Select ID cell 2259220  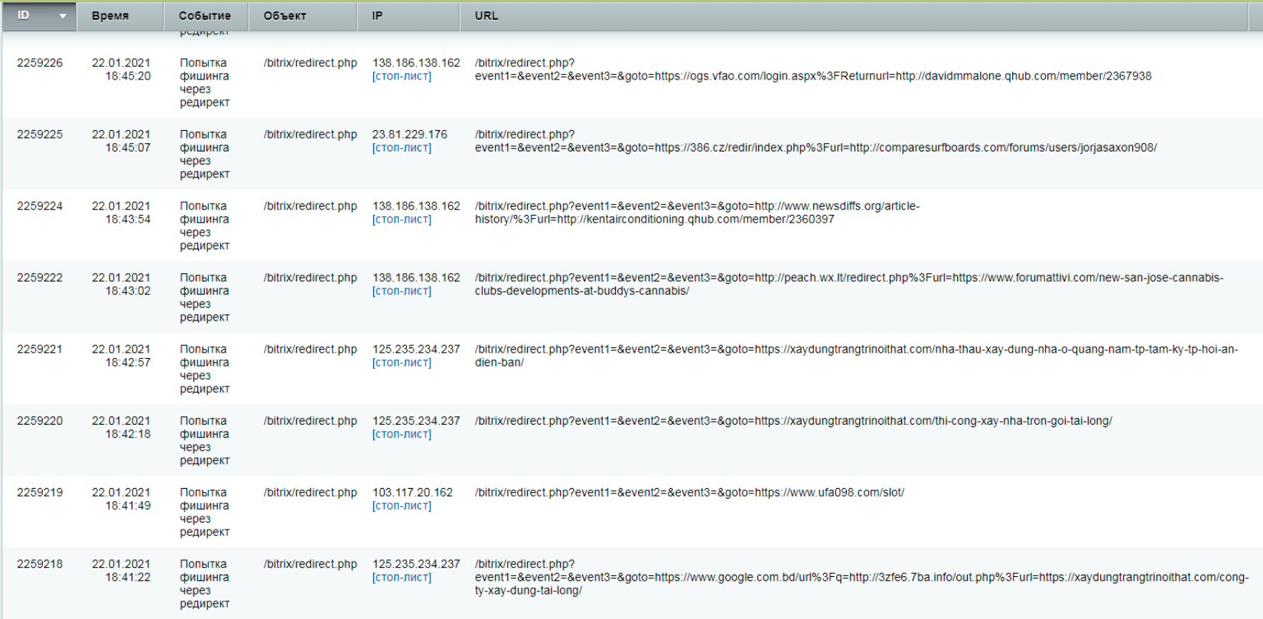40,421
